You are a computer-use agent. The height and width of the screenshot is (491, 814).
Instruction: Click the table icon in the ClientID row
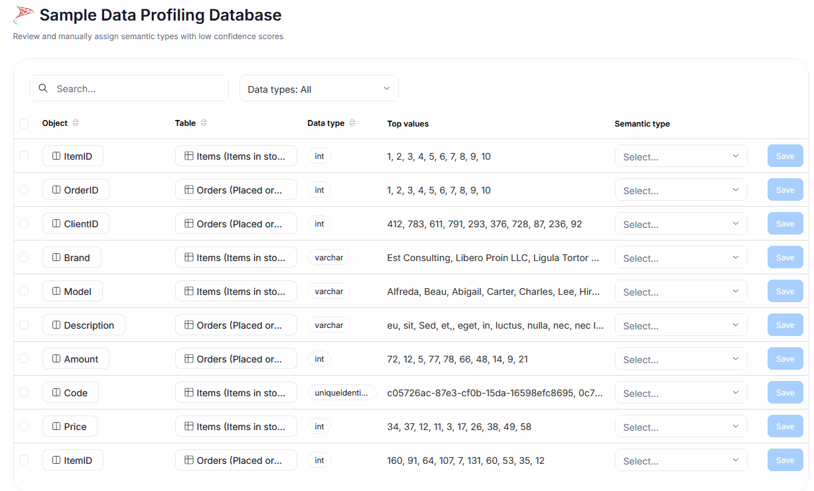(189, 224)
